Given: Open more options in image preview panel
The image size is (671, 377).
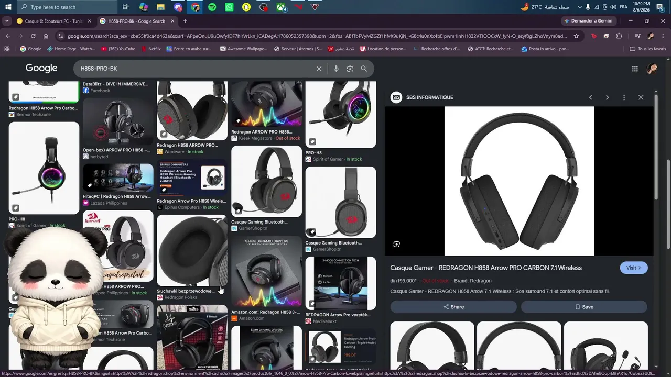Looking at the screenshot, I should pyautogui.click(x=624, y=97).
